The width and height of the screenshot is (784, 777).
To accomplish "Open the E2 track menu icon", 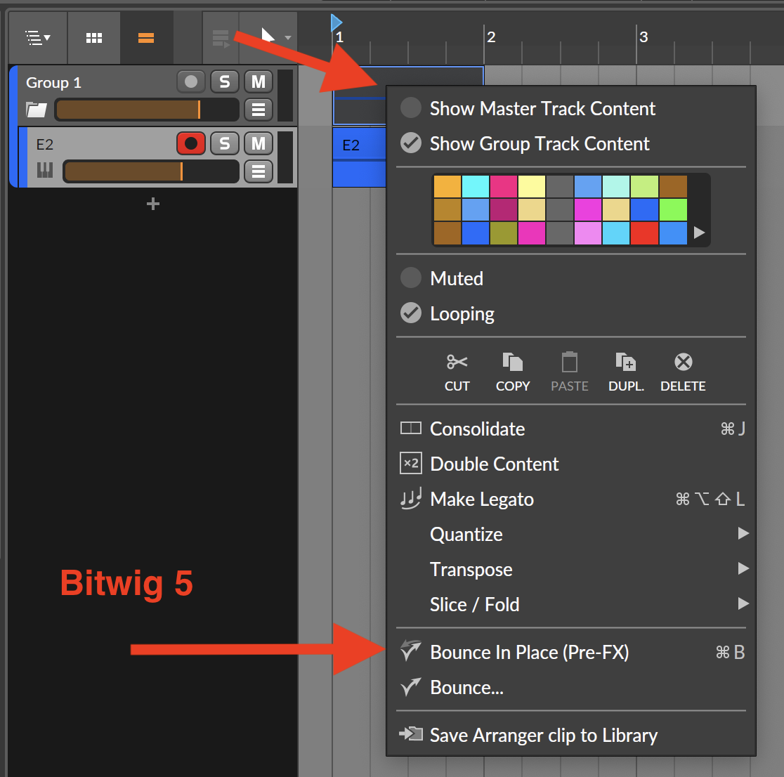I will tap(259, 171).
